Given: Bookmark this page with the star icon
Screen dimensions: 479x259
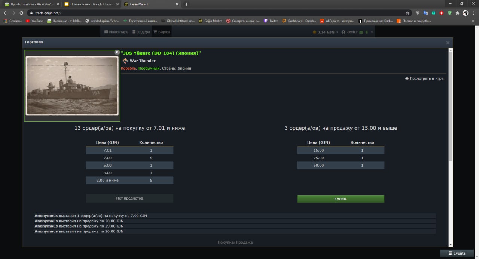Looking at the screenshot, I should click(x=408, y=13).
